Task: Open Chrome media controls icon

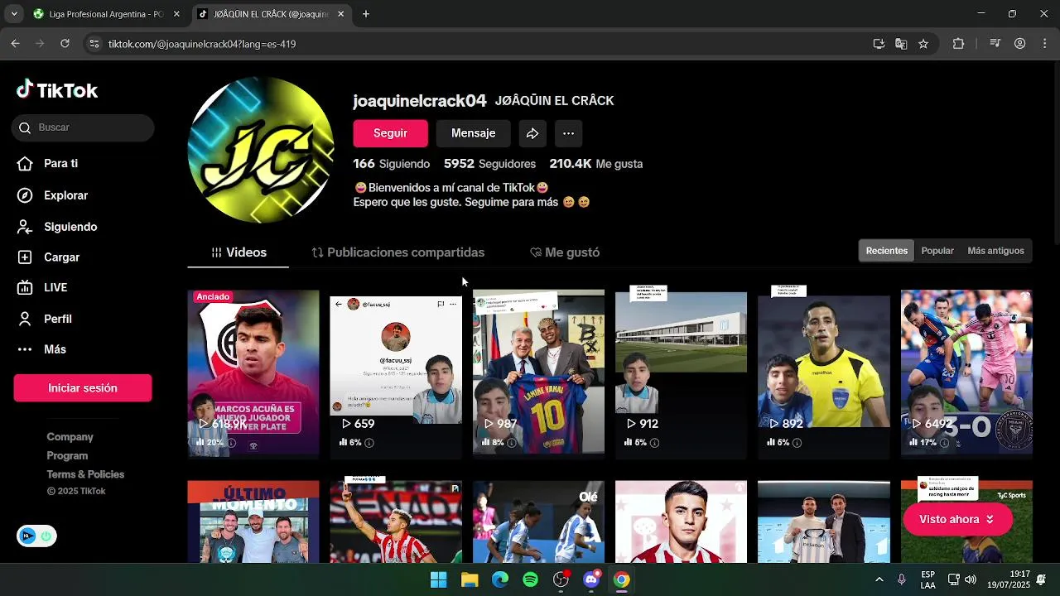Action: point(996,44)
